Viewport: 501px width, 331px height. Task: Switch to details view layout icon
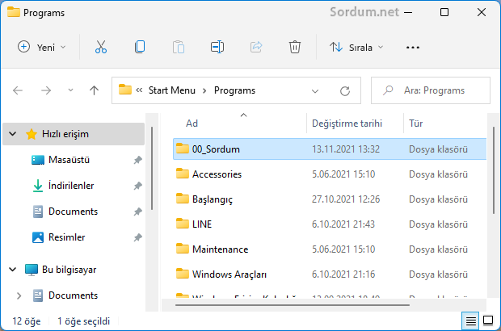470,321
